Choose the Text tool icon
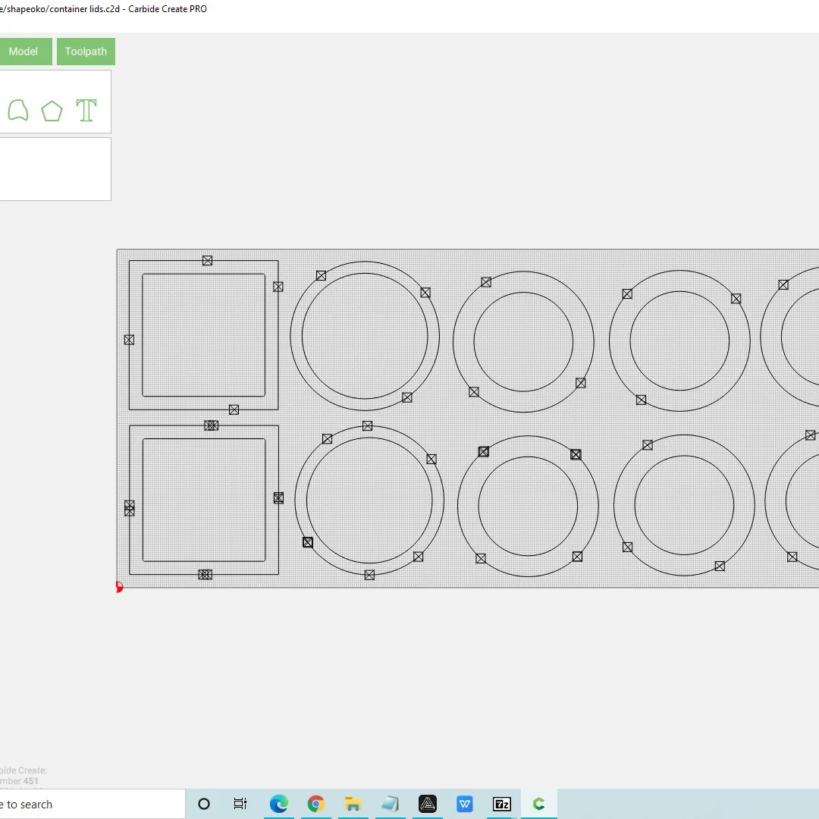This screenshot has height=819, width=819. tap(86, 110)
